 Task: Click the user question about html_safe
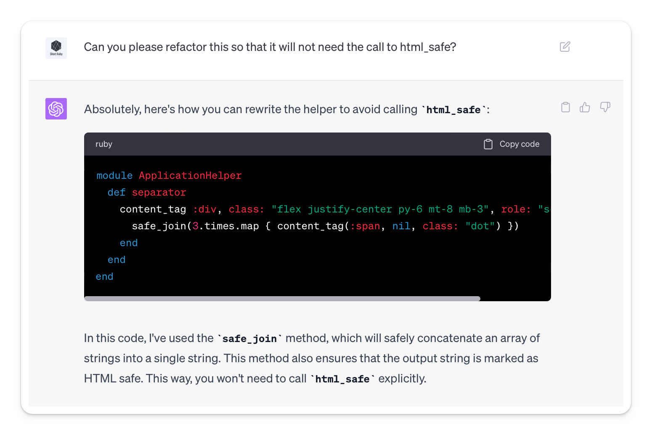[x=270, y=47]
